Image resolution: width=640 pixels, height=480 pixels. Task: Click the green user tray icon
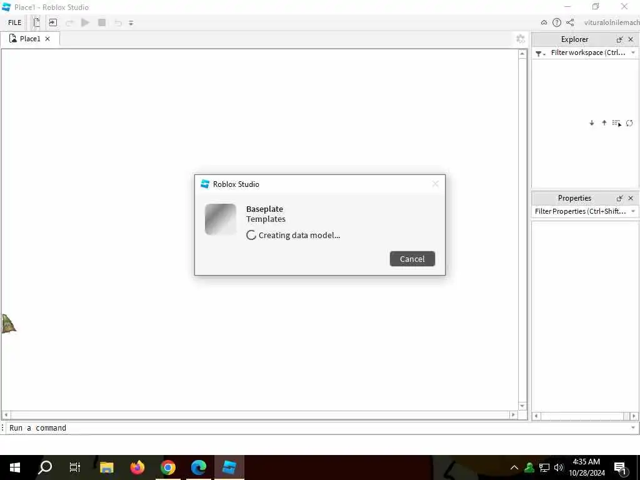pos(529,467)
